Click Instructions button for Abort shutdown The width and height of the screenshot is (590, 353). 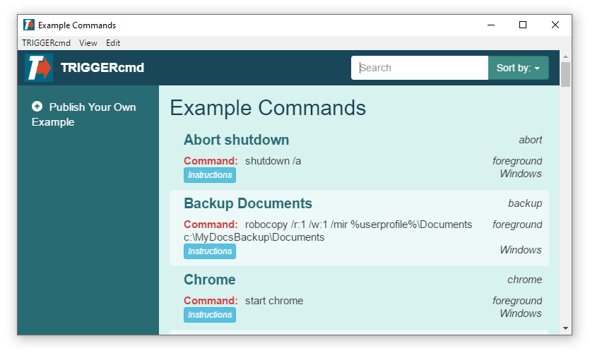(x=210, y=175)
